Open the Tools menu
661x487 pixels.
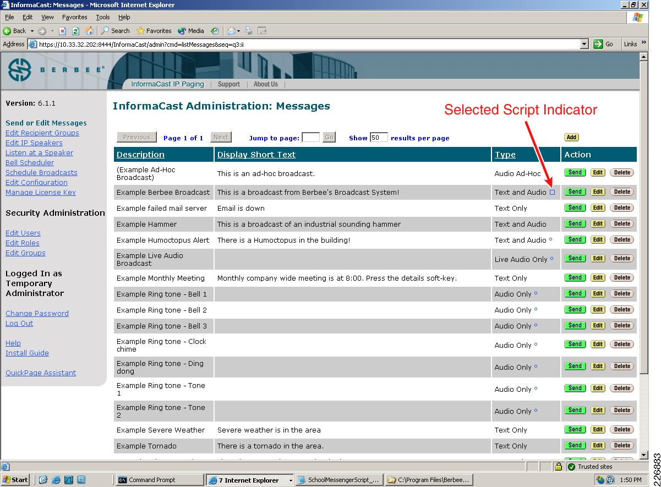click(x=103, y=17)
